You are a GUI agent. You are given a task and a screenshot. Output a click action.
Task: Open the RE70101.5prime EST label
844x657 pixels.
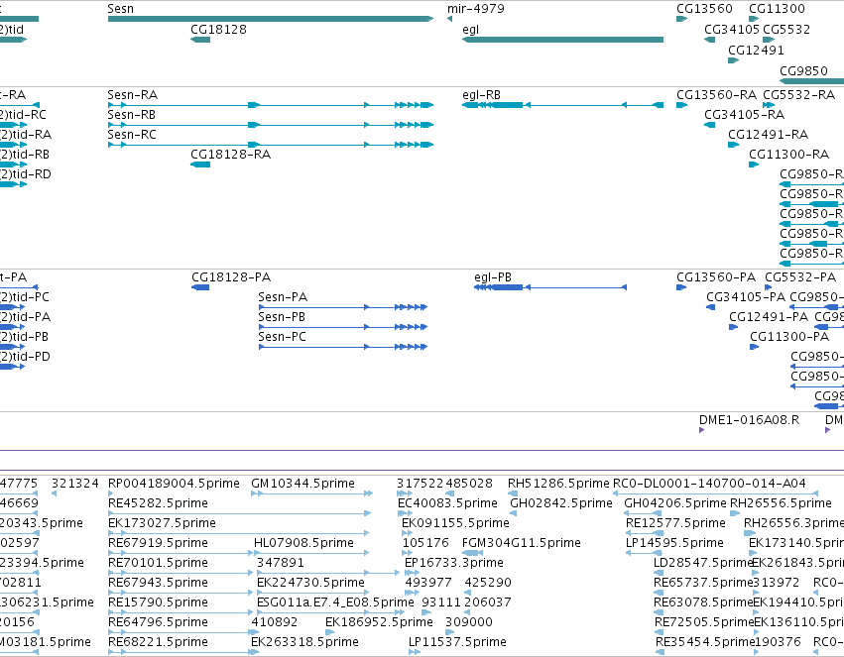159,563
